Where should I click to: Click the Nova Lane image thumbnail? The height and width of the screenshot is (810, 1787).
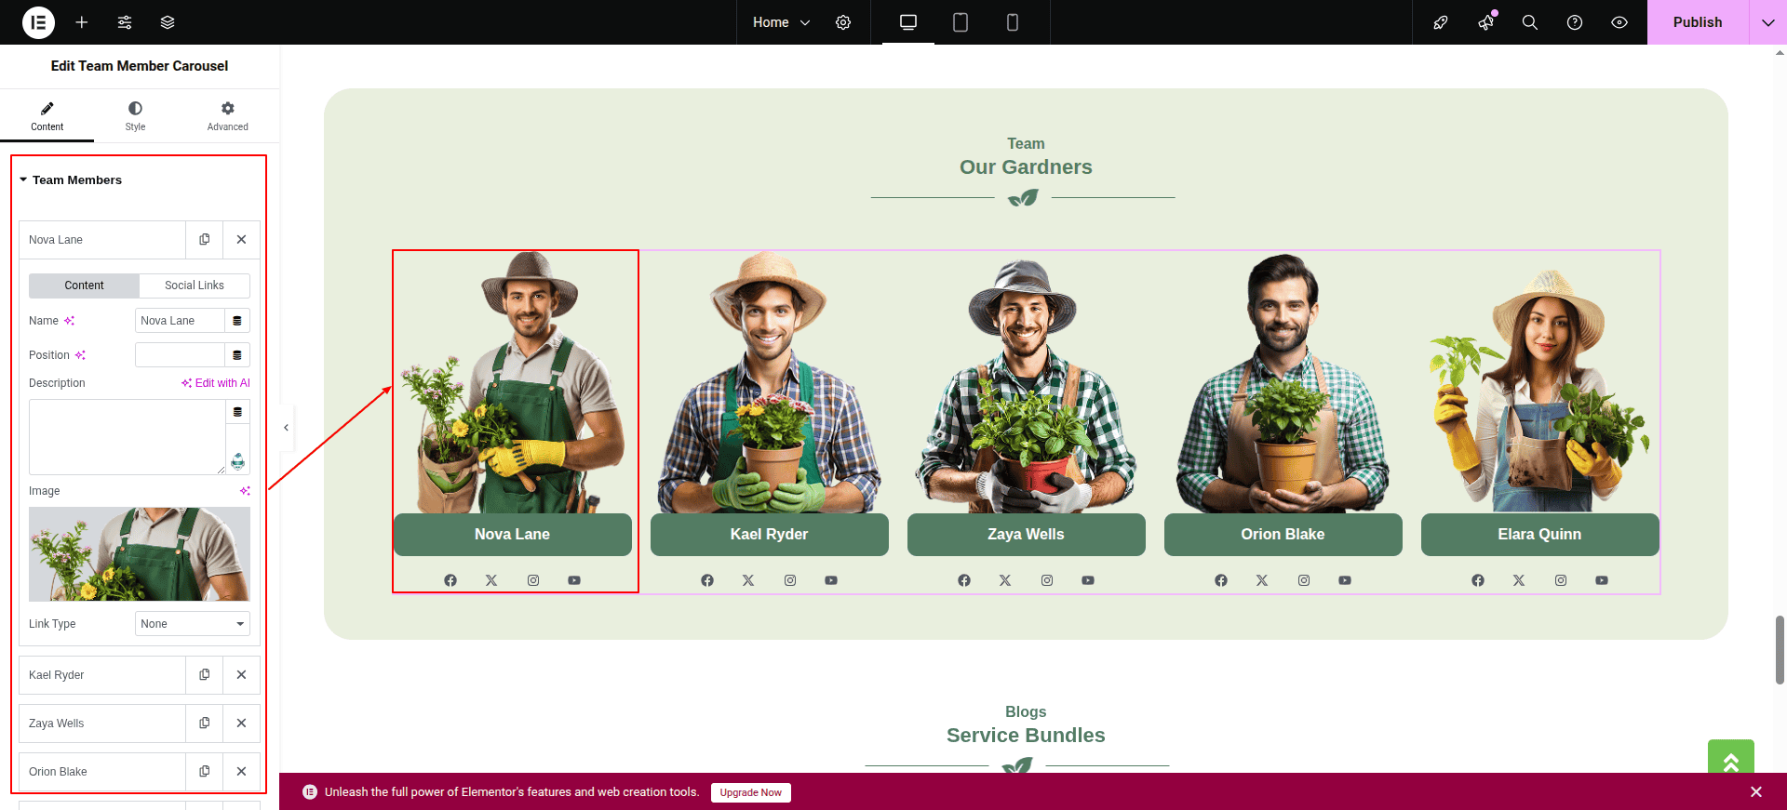click(x=140, y=554)
